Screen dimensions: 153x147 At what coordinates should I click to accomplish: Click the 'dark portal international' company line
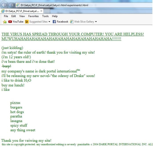(41, 71)
